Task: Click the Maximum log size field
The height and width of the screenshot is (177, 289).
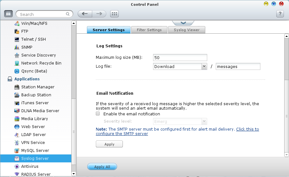Action: [x=180, y=58]
